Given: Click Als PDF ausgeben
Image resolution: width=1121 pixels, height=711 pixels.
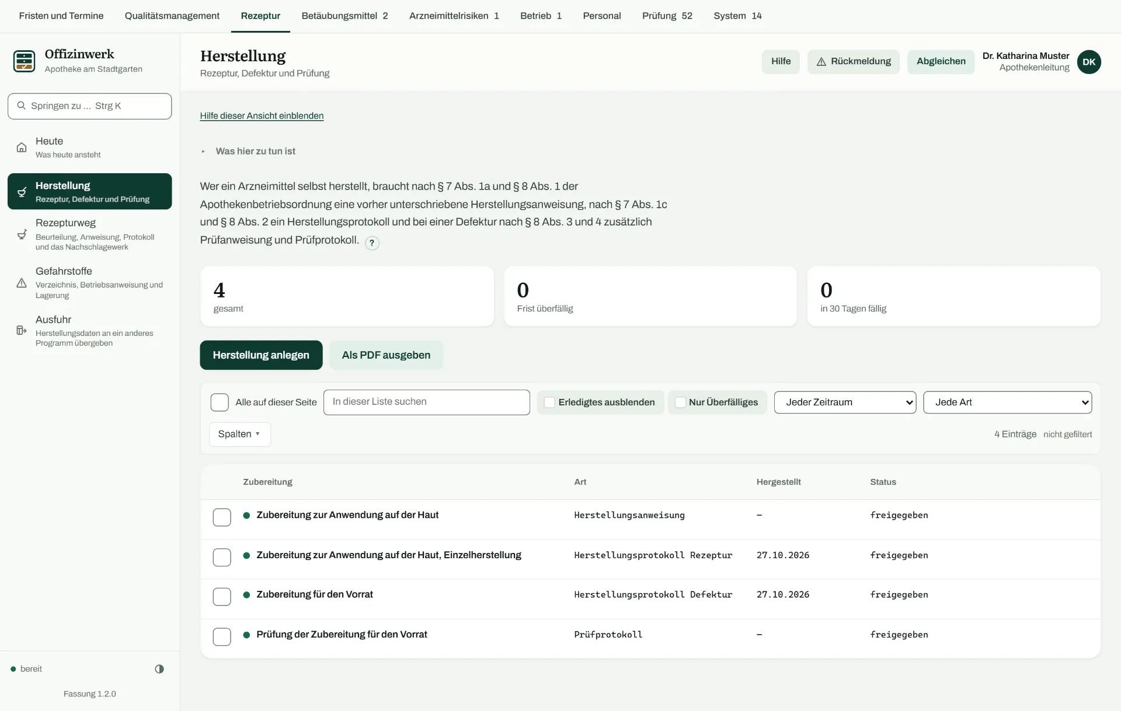Looking at the screenshot, I should coord(386,355).
